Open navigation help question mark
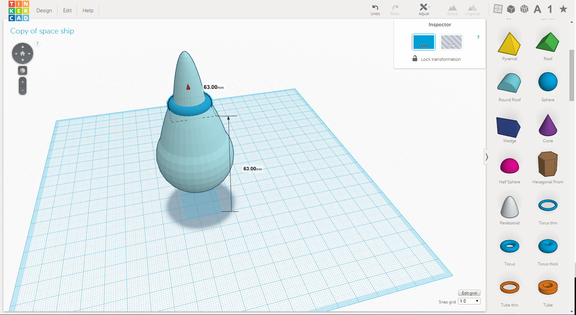The width and height of the screenshot is (576, 315). click(38, 44)
